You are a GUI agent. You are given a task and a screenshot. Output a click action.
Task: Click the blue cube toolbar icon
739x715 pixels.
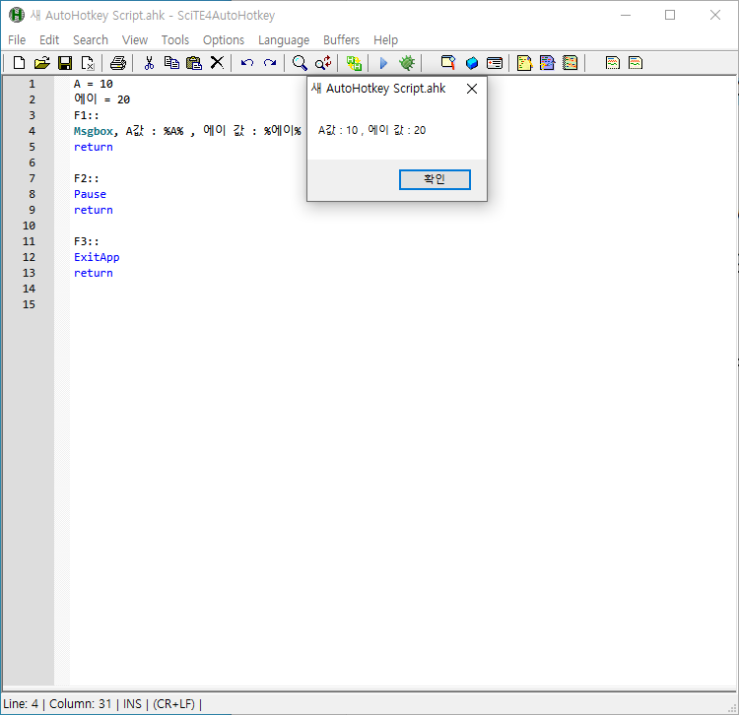472,63
